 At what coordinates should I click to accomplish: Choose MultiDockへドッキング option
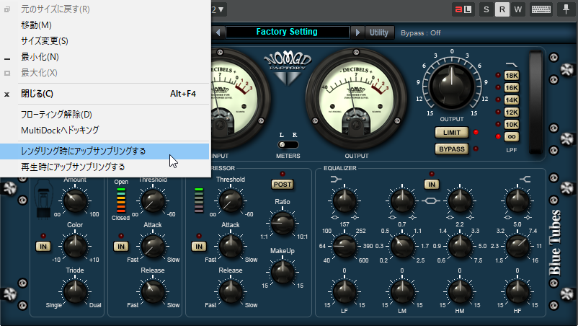pyautogui.click(x=60, y=130)
